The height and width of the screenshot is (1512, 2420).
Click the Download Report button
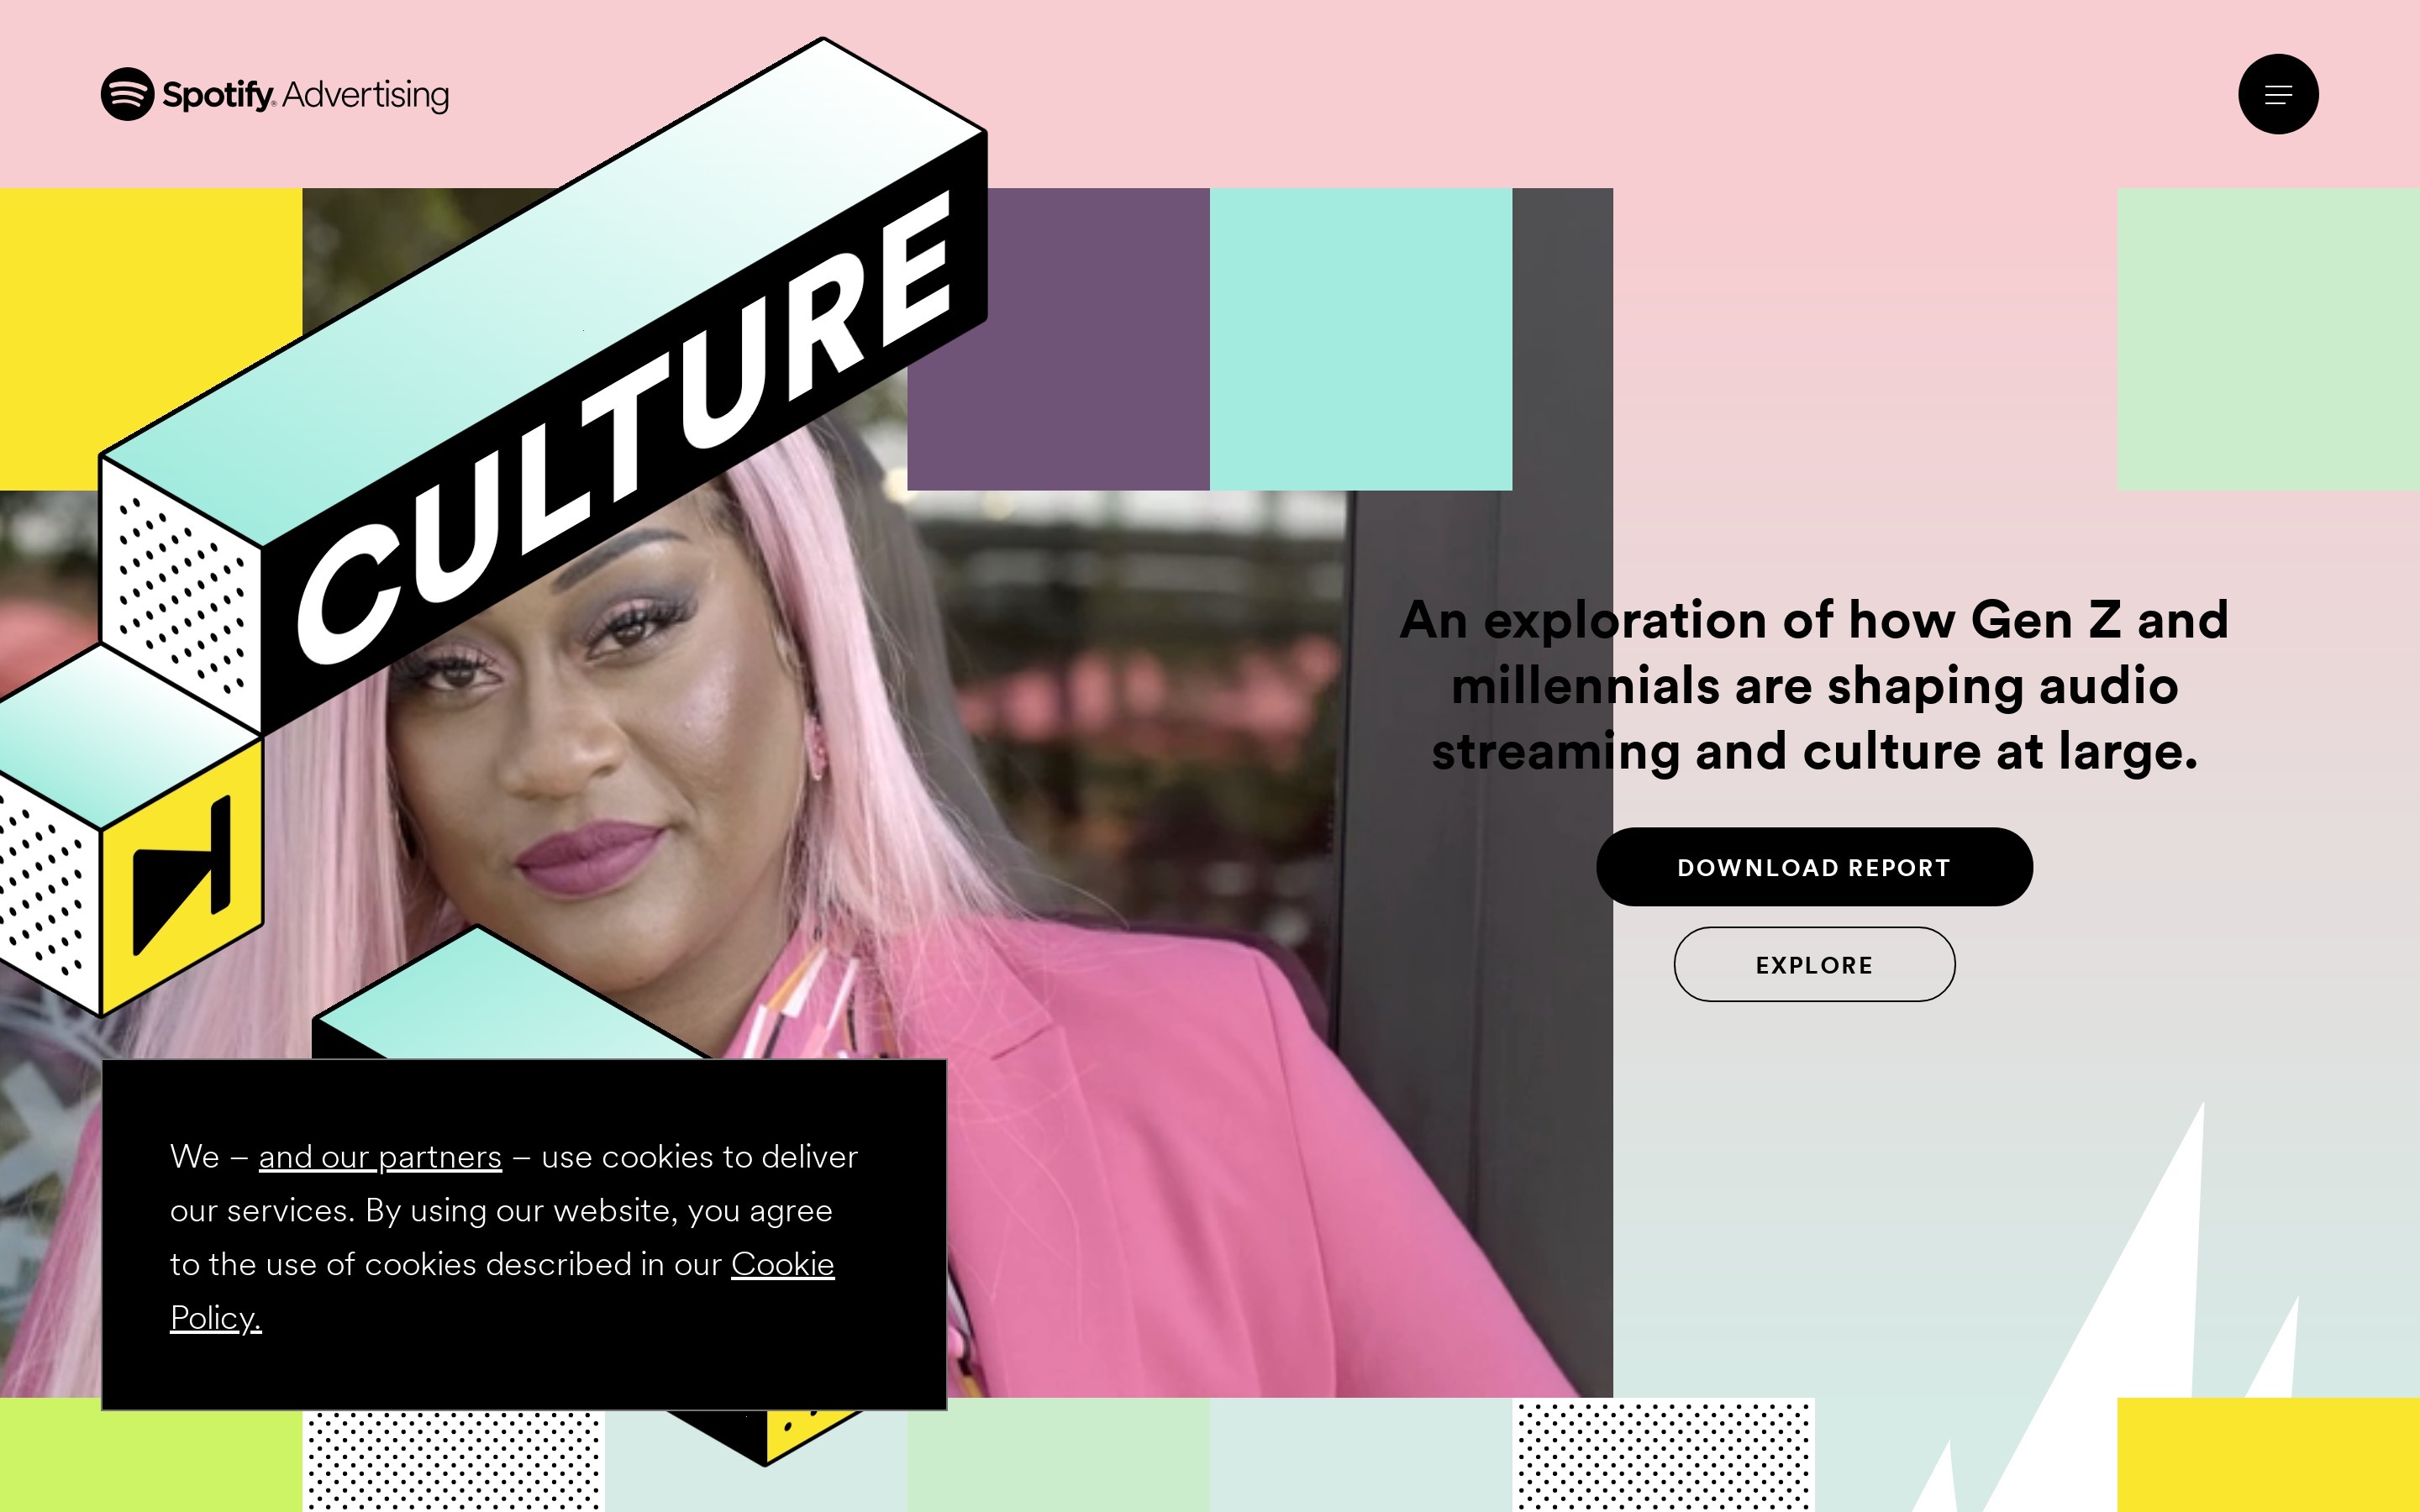click(x=1814, y=867)
